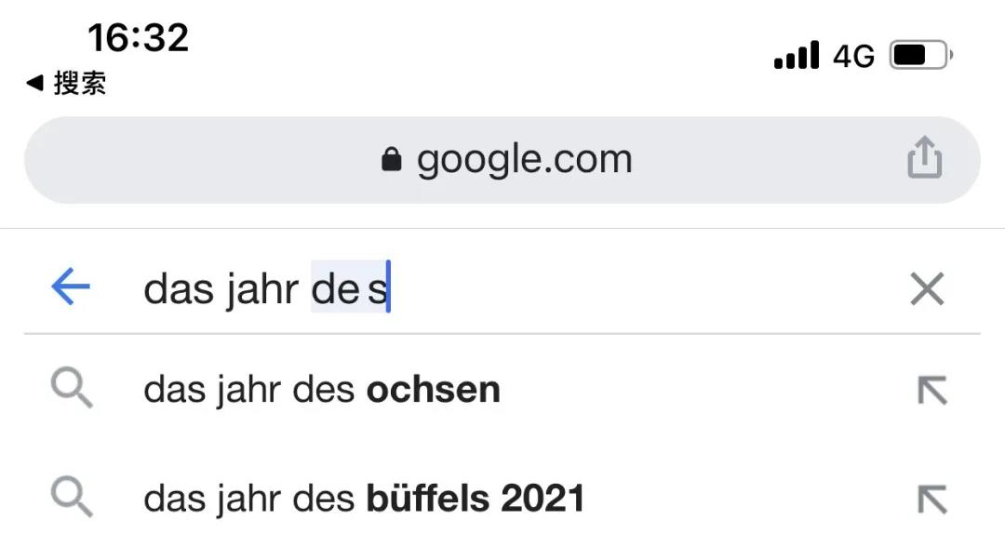This screenshot has width=1005, height=533.
Task: Tap the 搜索 label at top left
Action: 79,84
